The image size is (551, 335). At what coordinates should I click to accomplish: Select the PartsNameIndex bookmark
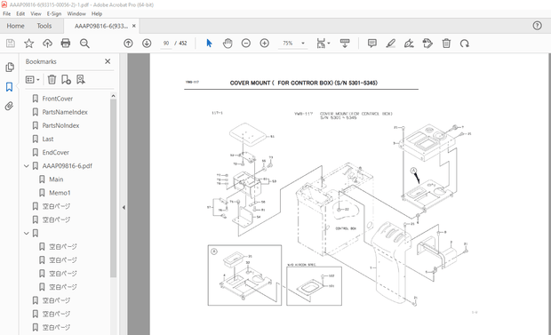[65, 112]
